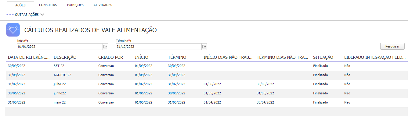
Task: Focus the Término date input field
Action: click(159, 47)
